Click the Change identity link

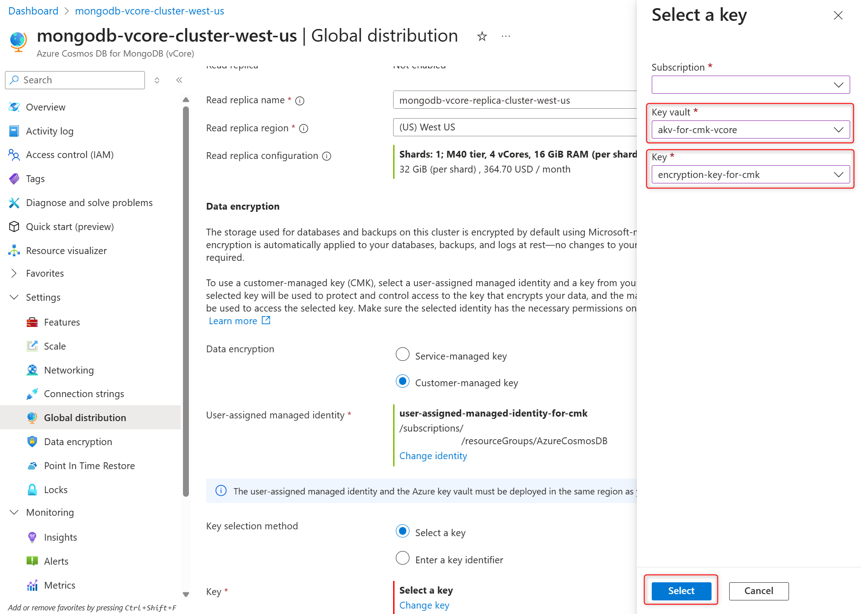pyautogui.click(x=433, y=456)
